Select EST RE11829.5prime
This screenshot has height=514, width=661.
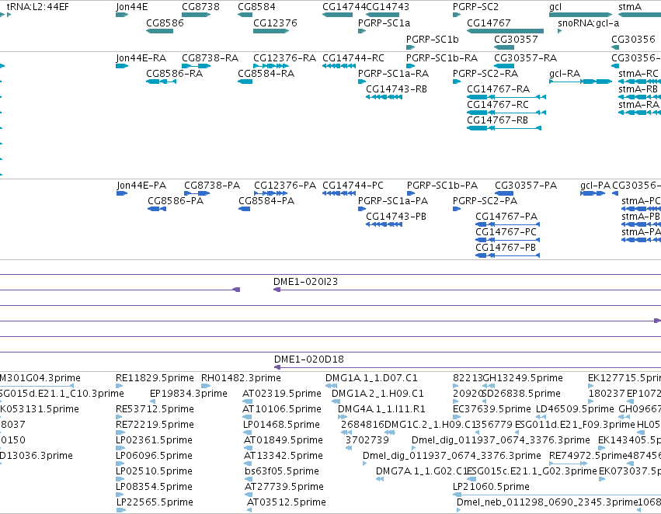click(x=155, y=378)
